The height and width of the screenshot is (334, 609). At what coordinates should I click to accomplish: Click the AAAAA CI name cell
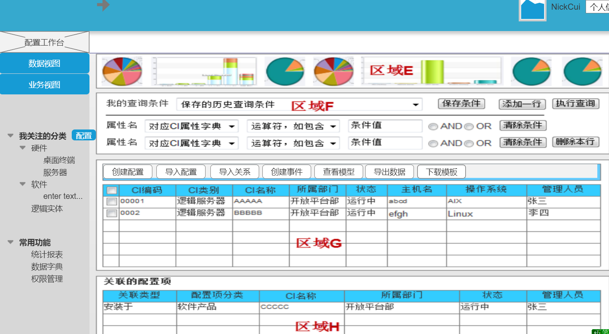click(261, 202)
